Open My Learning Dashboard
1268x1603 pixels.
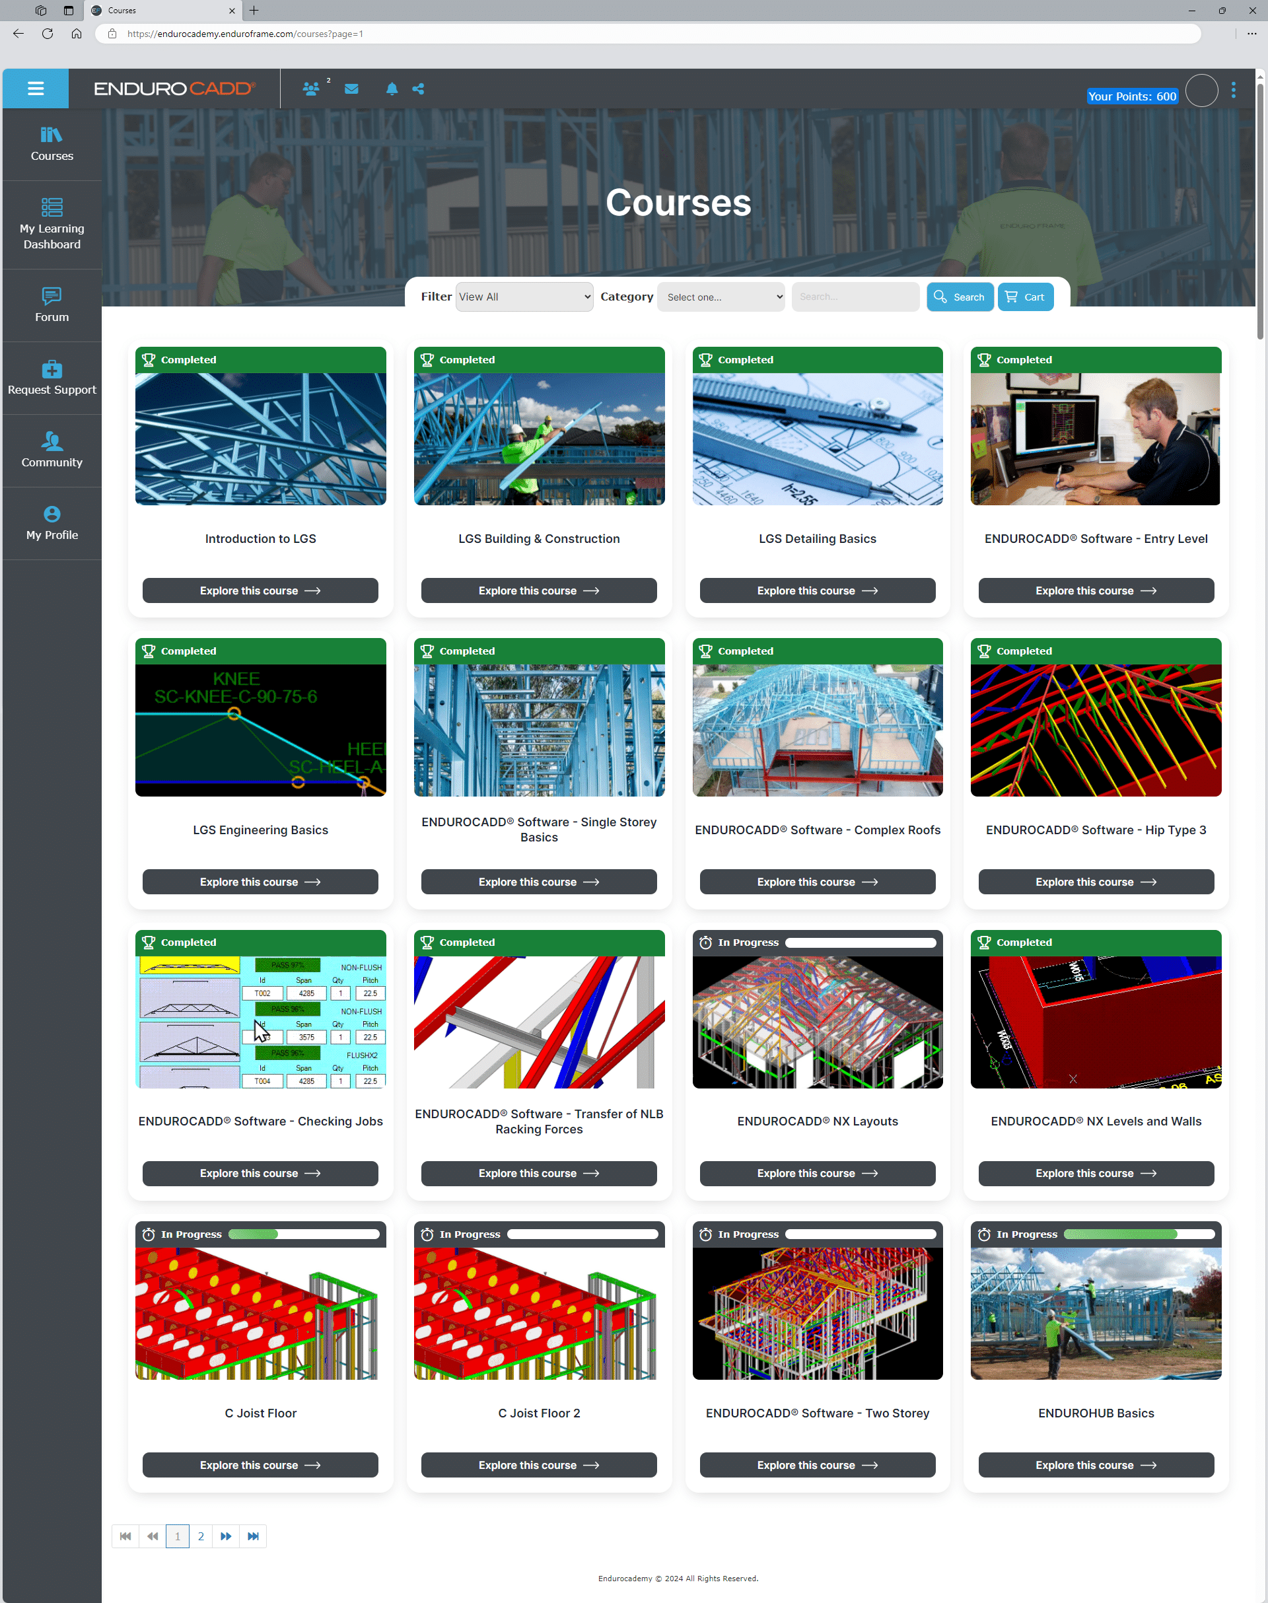[x=52, y=225]
